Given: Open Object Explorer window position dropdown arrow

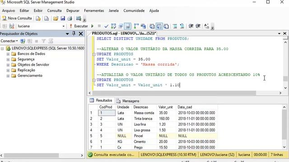Looking at the screenshot, I should [x=67, y=34].
